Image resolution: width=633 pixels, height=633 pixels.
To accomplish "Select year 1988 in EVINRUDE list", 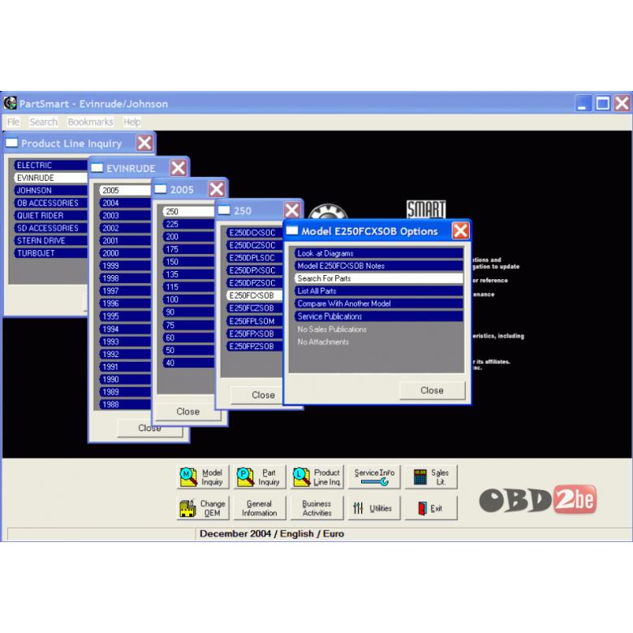I will pos(125,404).
